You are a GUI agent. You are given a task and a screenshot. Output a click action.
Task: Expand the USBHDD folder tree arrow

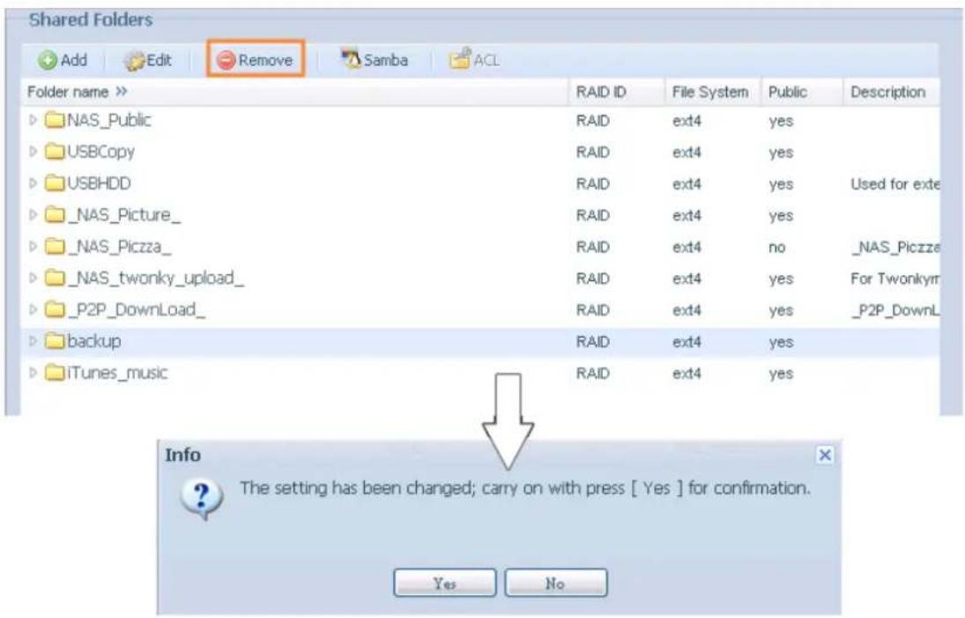(35, 184)
